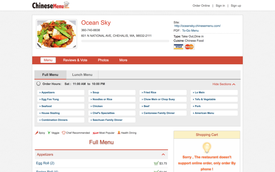Jump to the Seafood section
The image size is (275, 172).
click(x=46, y=106)
